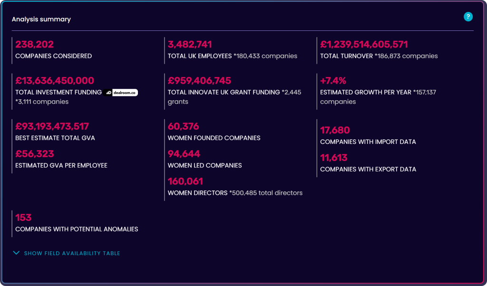Select the £93,193,473,517 total GVA figure
This screenshot has height=286, width=487.
click(52, 126)
